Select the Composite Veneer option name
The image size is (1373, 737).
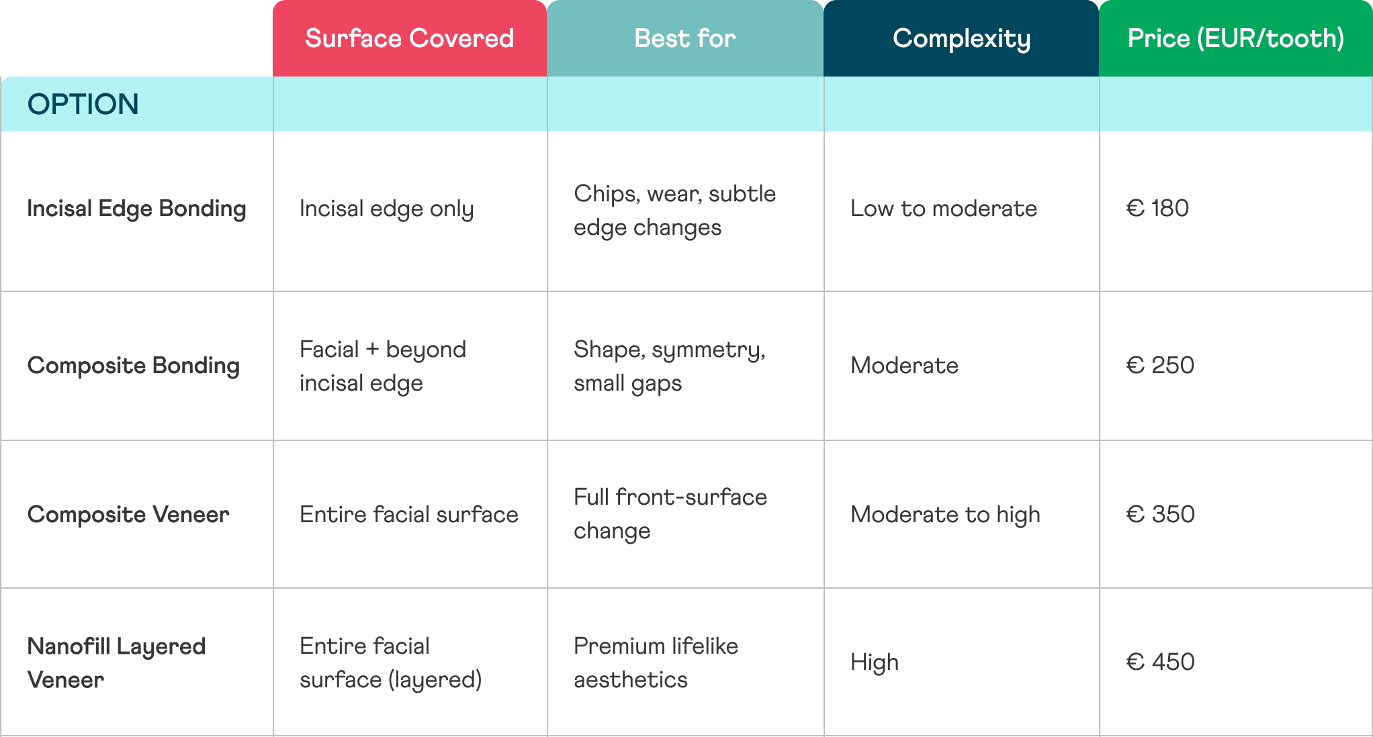pyautogui.click(x=128, y=515)
